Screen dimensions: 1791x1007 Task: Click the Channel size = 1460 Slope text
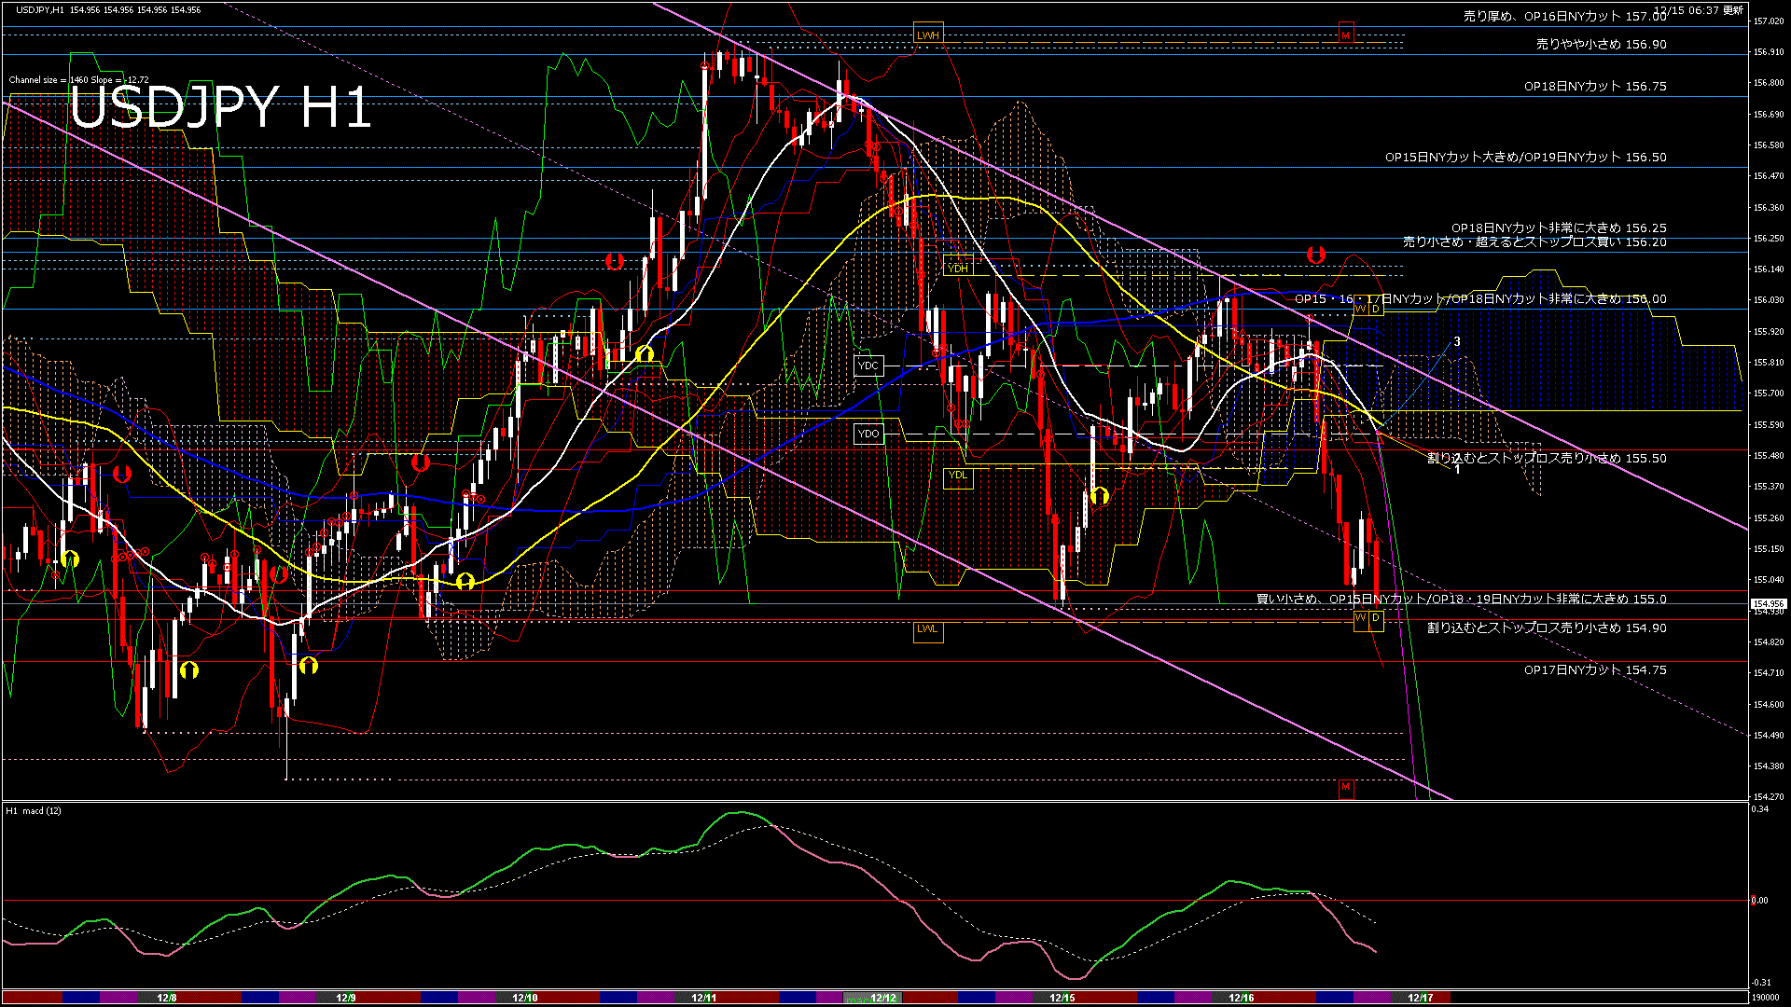coord(76,79)
